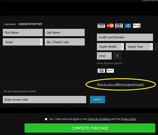Open the Expire Year dropdown
This screenshot has width=158, height=135.
click(139, 47)
